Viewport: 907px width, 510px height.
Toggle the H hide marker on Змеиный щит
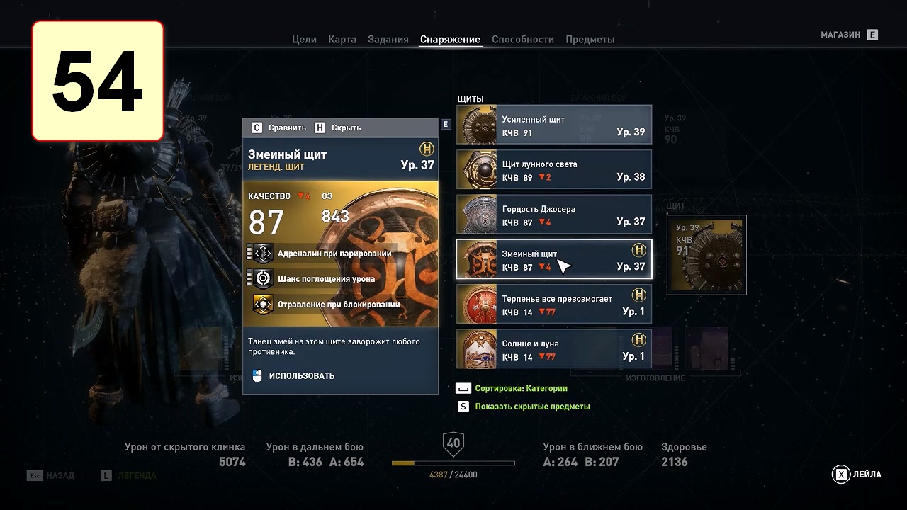tap(638, 250)
